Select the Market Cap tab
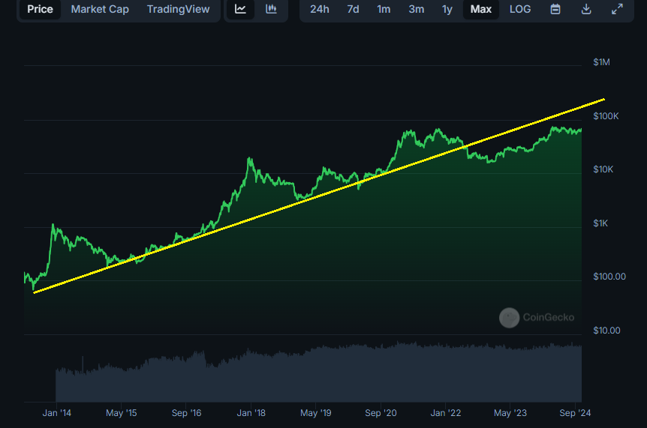The width and height of the screenshot is (647, 428). pyautogui.click(x=100, y=9)
